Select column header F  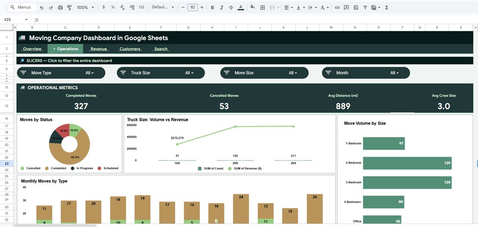point(161,27)
